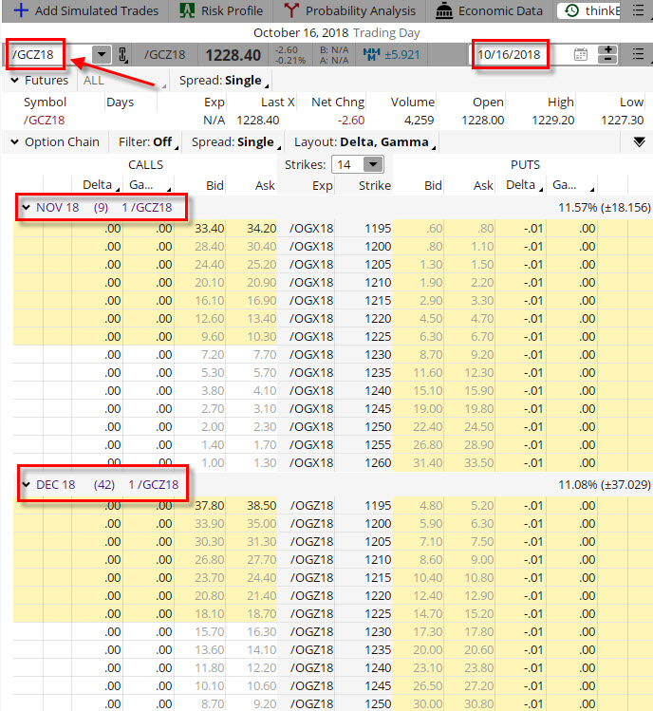Screen dimensions: 653x711
Task: Open the Filter: Off dropdown
Action: coord(145,142)
